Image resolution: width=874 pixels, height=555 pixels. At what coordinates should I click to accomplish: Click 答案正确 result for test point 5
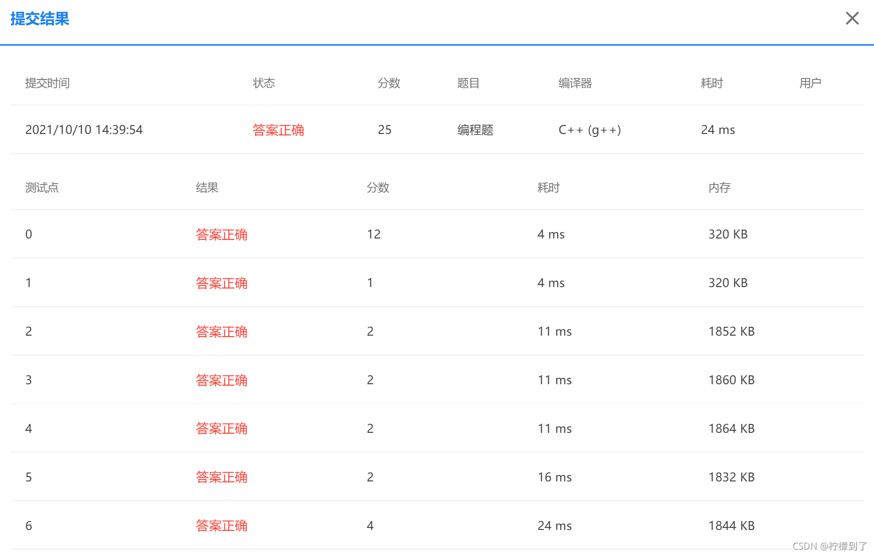pyautogui.click(x=222, y=477)
